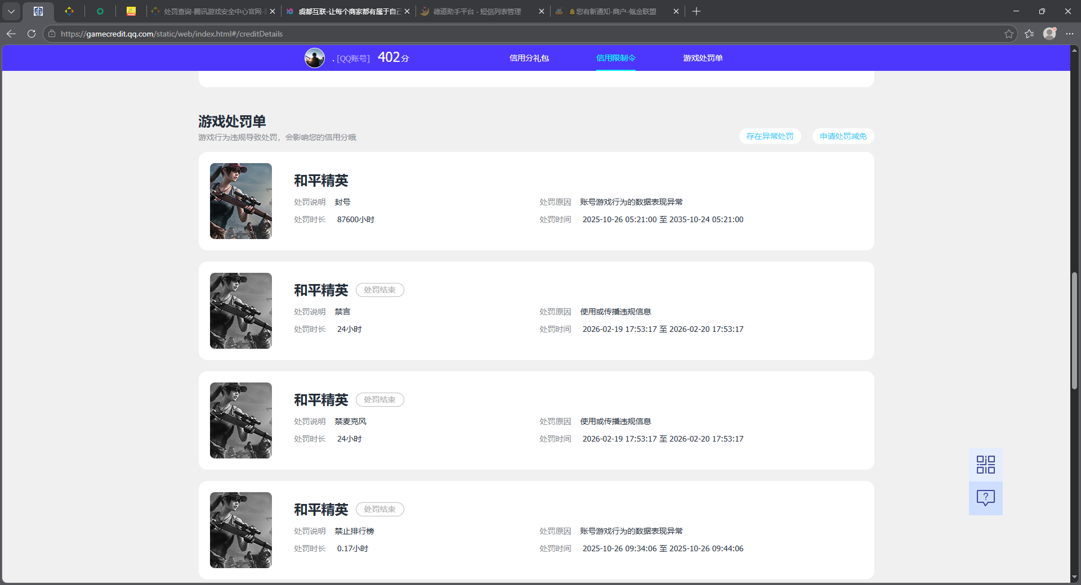Image resolution: width=1081 pixels, height=585 pixels.
Task: Bookmark this page with the star icon
Action: click(1008, 34)
